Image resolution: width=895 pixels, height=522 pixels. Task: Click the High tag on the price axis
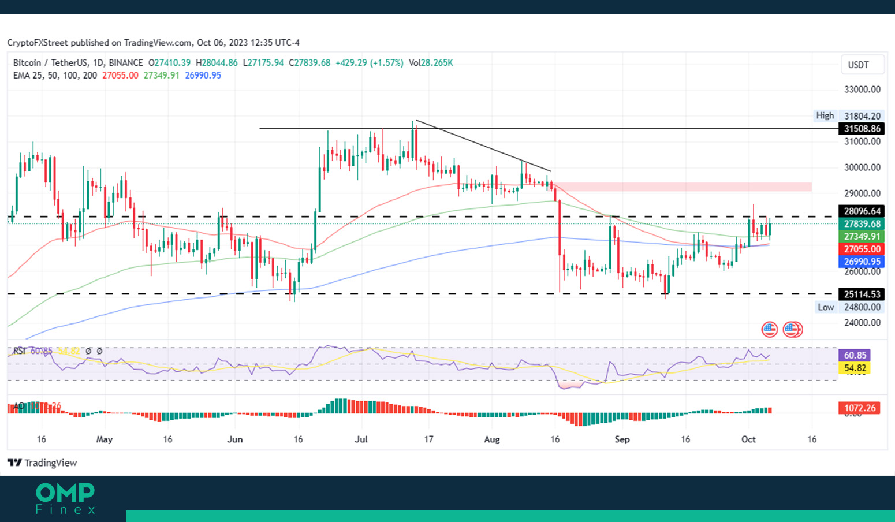(x=825, y=115)
